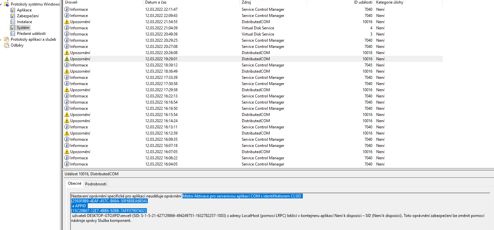
Task: Switch to the Podrobnosti tab
Action: pyautogui.click(x=96, y=184)
